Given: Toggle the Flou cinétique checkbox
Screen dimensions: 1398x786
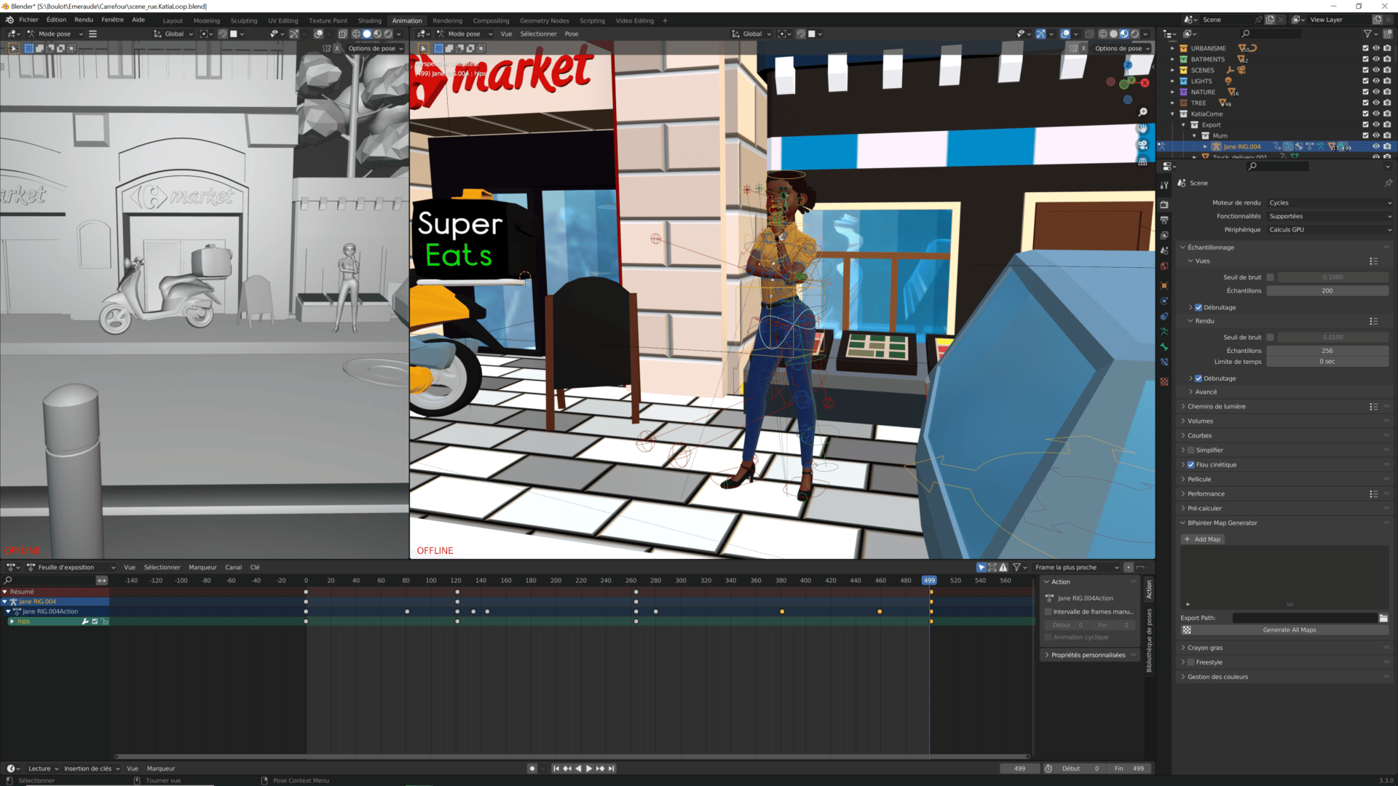Looking at the screenshot, I should [x=1191, y=464].
